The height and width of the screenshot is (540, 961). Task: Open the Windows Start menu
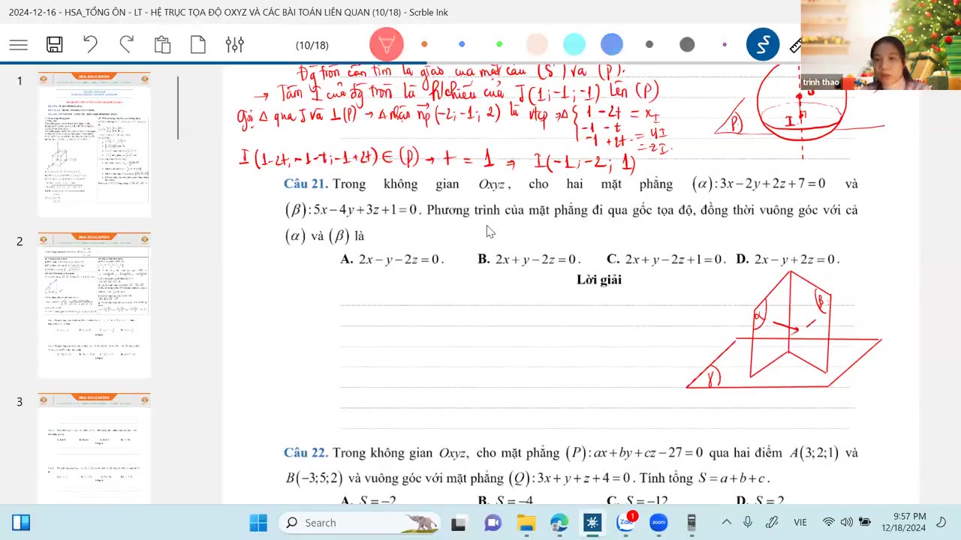tap(258, 523)
